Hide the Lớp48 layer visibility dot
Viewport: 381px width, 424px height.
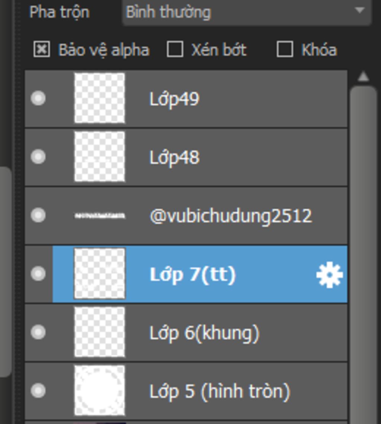coord(38,157)
